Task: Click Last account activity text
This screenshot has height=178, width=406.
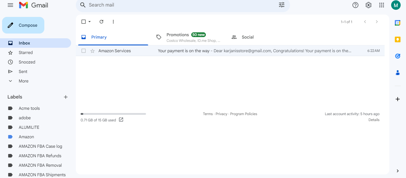Action: [x=352, y=114]
